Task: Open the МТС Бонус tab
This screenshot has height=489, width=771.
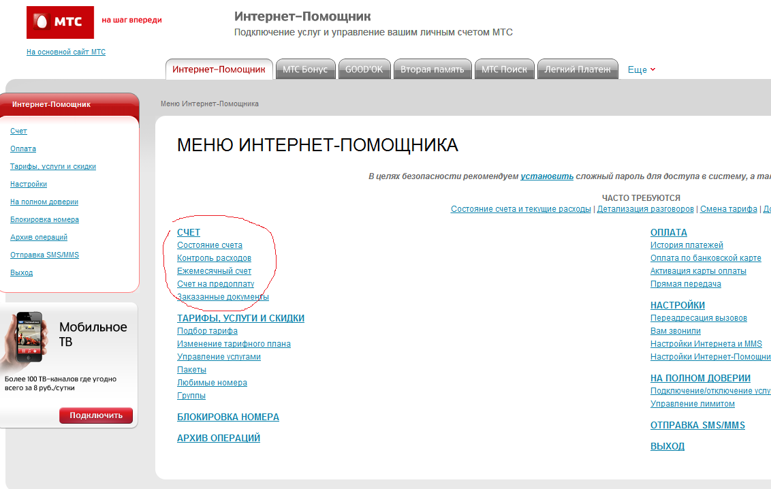Action: (305, 69)
